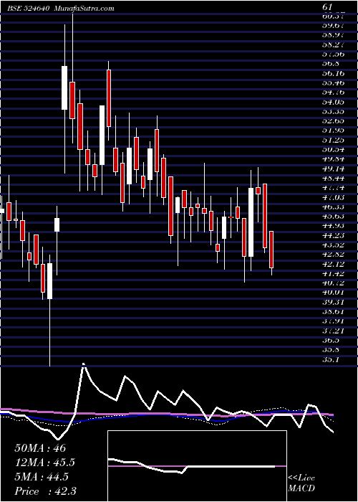Screen dimensions: 358x502
Task: Click the 41.42 price axis label
Action: click(334, 273)
